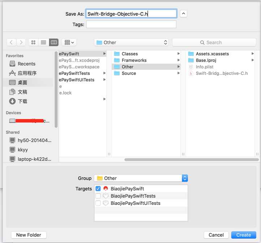Open the Source folder
This screenshot has width=261, height=243.
[146, 73]
